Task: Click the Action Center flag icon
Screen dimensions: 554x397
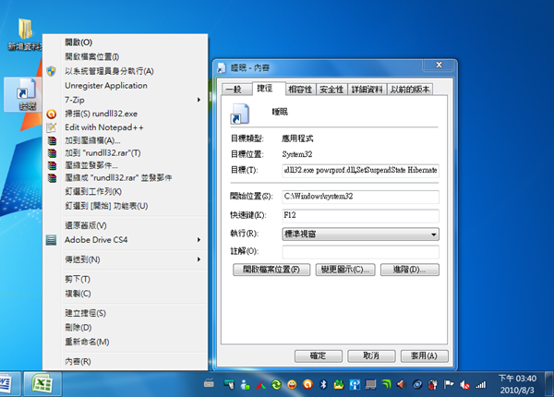Action: click(x=449, y=384)
